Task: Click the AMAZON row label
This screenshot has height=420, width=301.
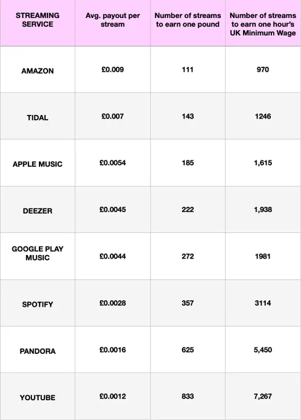Action: (x=38, y=71)
